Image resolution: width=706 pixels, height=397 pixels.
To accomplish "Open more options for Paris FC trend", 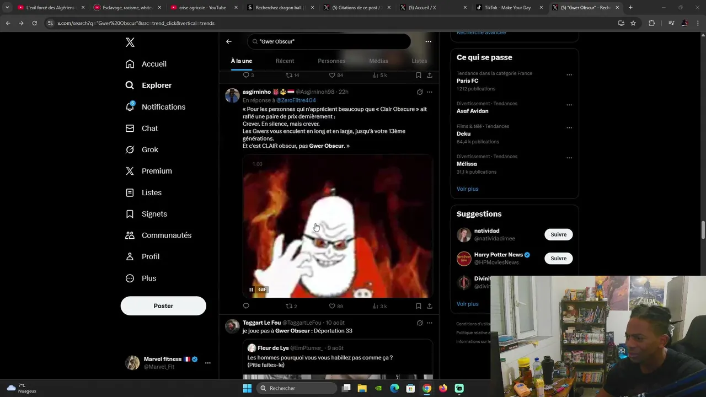I will click(569, 75).
